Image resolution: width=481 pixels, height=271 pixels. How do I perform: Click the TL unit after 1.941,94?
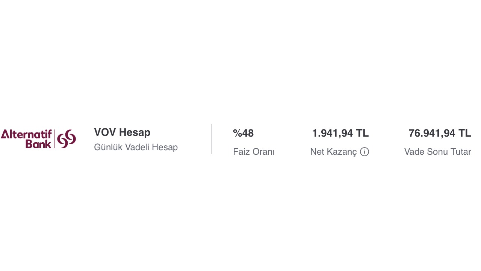[x=362, y=133]
